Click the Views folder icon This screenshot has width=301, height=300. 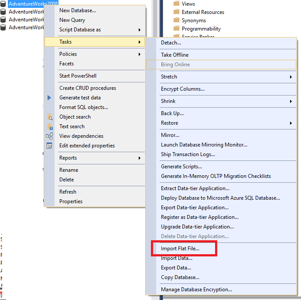tap(176, 4)
